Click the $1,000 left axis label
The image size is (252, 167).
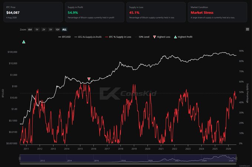click(13, 75)
